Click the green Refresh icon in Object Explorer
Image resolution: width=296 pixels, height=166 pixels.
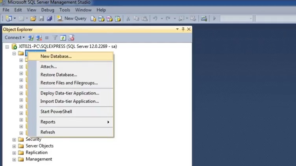tap(63, 38)
